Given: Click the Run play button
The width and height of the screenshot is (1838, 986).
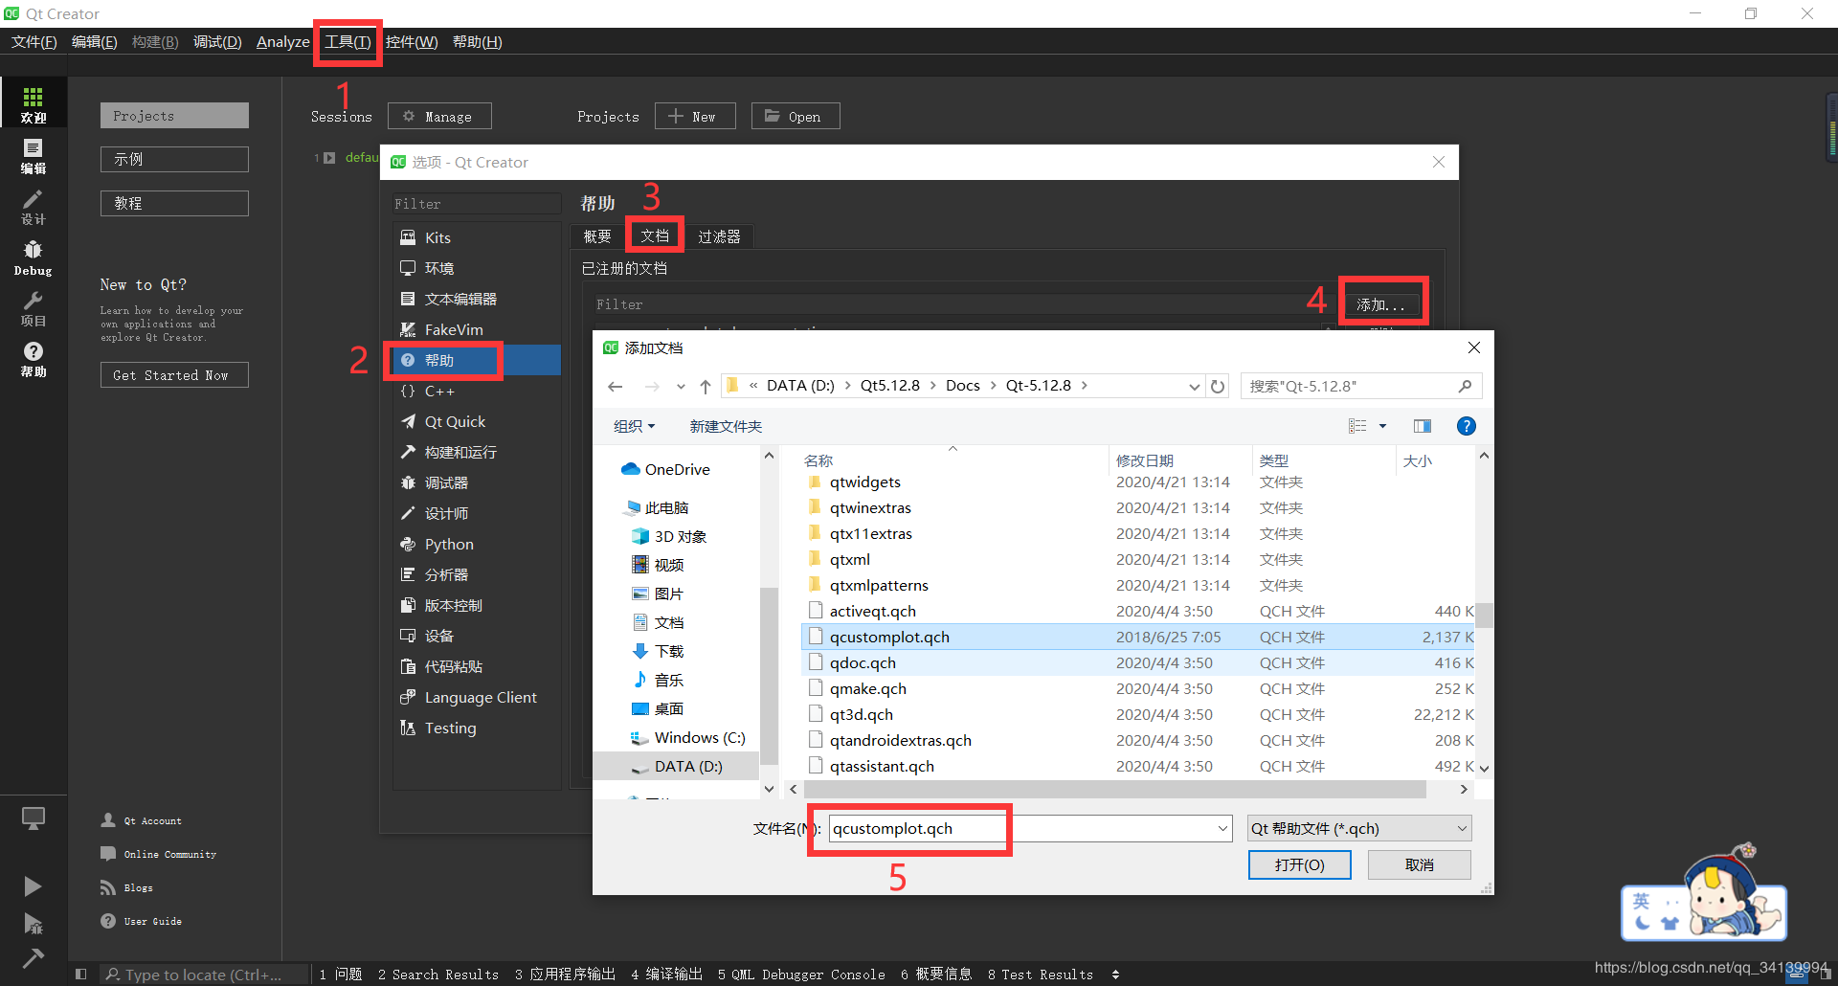Looking at the screenshot, I should click(x=33, y=886).
